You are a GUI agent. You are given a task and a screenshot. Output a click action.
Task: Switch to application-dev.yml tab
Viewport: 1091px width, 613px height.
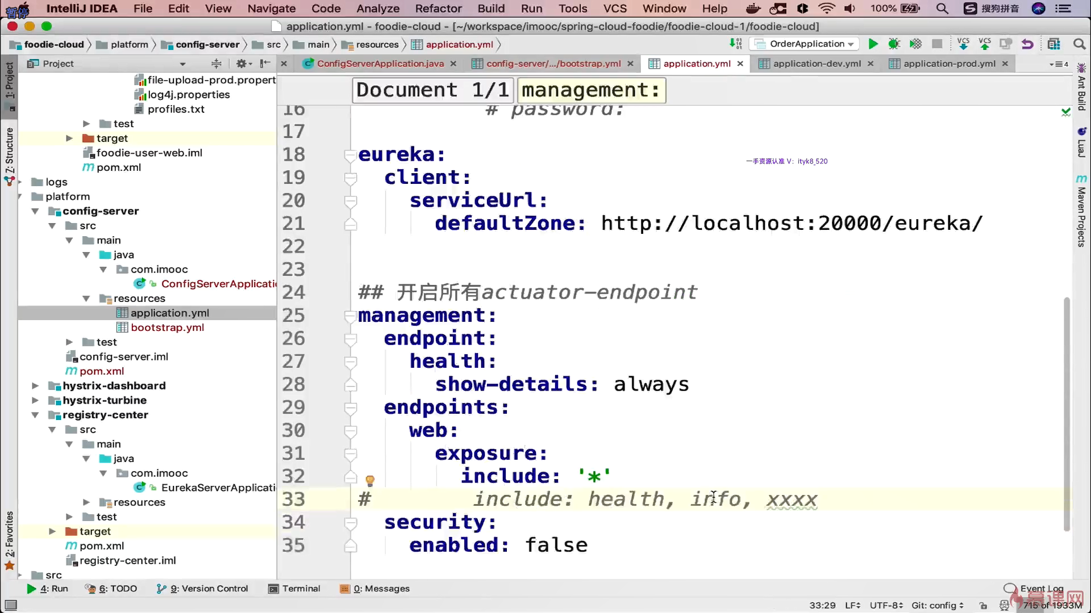point(817,64)
